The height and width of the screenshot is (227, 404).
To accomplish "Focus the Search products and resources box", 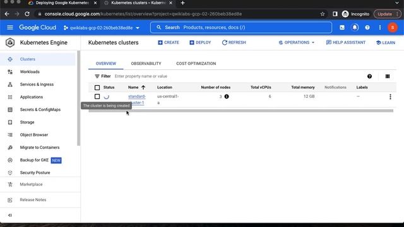I will [241, 28].
